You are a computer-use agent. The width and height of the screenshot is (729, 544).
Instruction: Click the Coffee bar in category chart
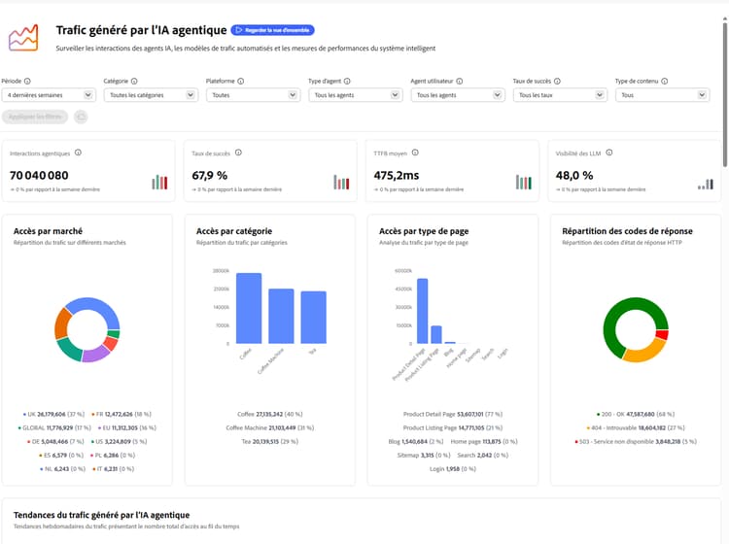coord(249,309)
